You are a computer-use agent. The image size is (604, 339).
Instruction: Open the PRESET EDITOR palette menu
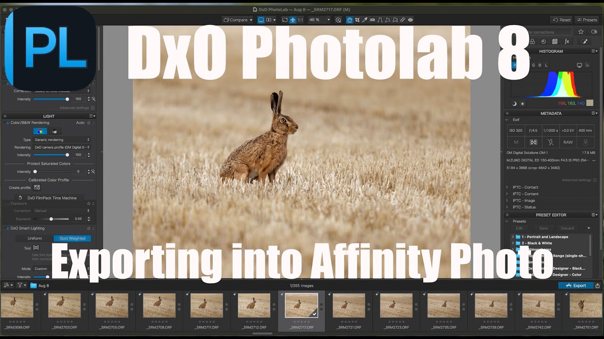pyautogui.click(x=595, y=215)
